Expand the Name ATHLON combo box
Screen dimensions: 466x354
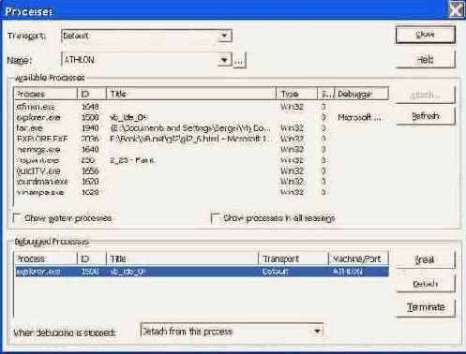224,60
